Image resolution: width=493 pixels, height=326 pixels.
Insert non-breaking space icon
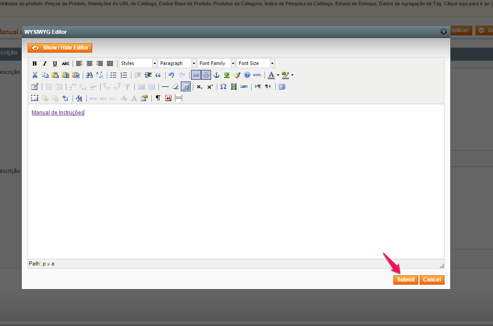pos(168,98)
